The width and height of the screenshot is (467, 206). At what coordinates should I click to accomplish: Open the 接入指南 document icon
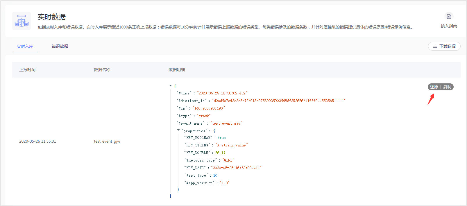point(449,17)
